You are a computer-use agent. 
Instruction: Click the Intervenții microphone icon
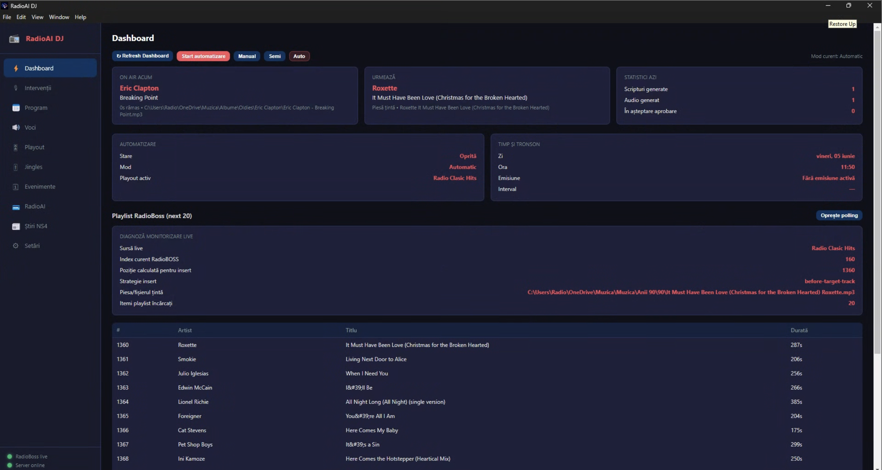coord(16,88)
